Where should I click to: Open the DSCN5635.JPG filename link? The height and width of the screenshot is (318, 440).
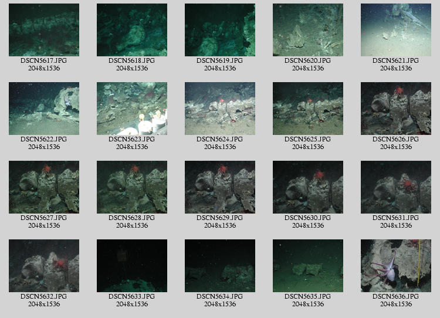pyautogui.click(x=308, y=296)
